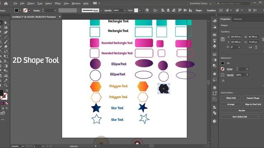Image resolution: width=264 pixels, height=148 pixels.
Task: Open the Window menu
Action: tap(76, 3)
